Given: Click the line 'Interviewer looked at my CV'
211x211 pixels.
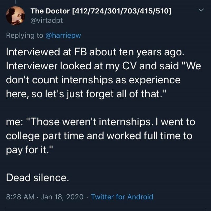Looking at the screenshot, I should click(103, 66).
